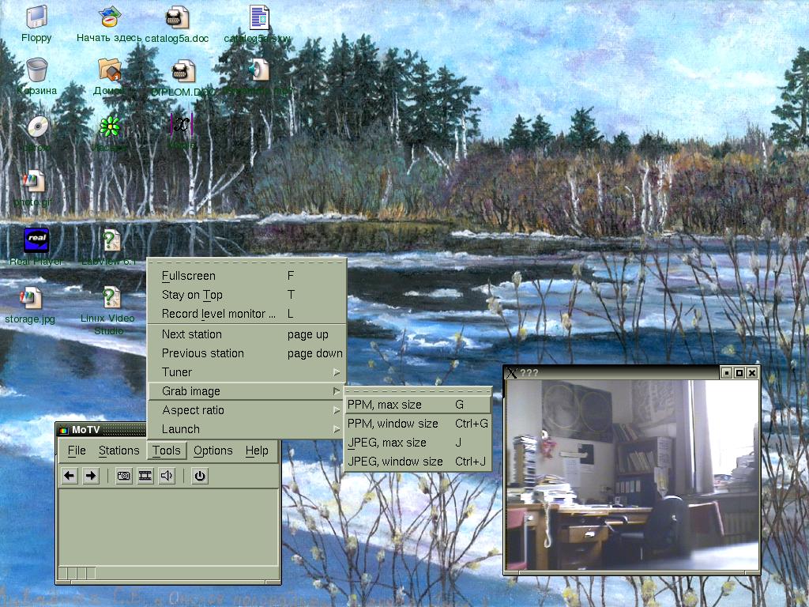Tear off the Tools menu dashed line
This screenshot has width=809, height=607.
click(247, 262)
